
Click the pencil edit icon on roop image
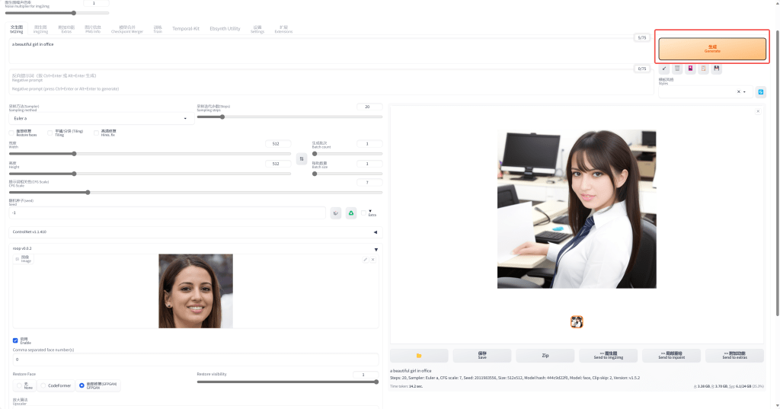click(365, 260)
